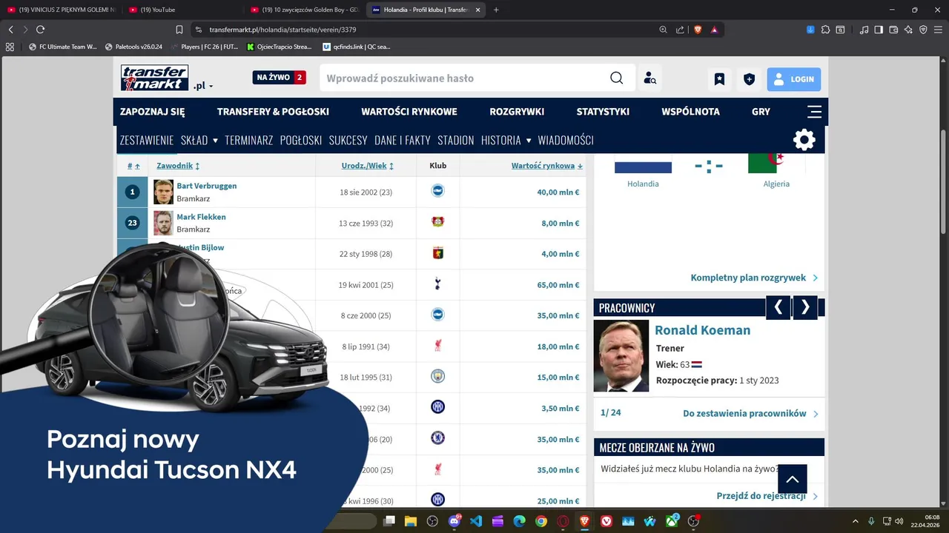Click the LOGIN button

(794, 79)
